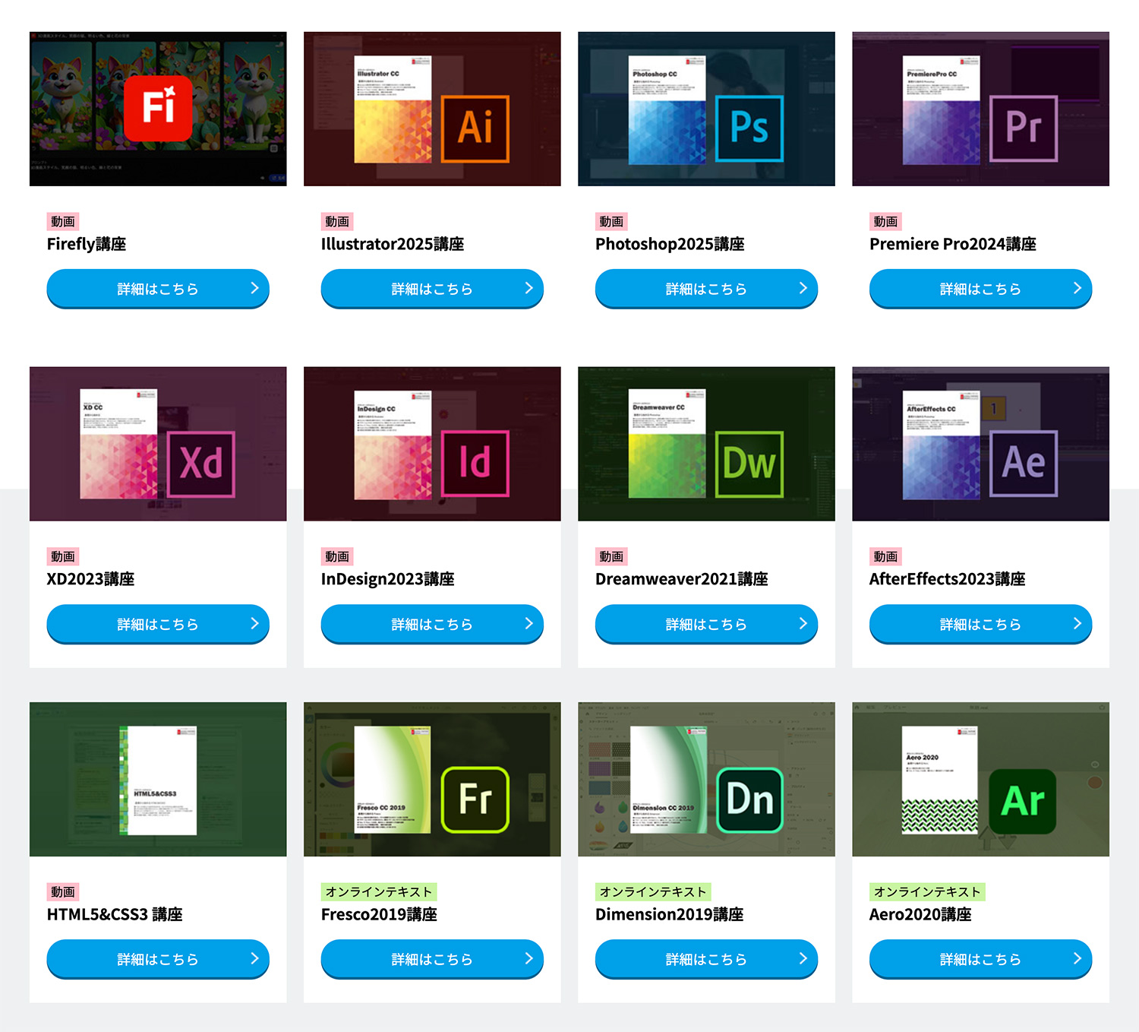Click the Id InDesign icon

[475, 464]
